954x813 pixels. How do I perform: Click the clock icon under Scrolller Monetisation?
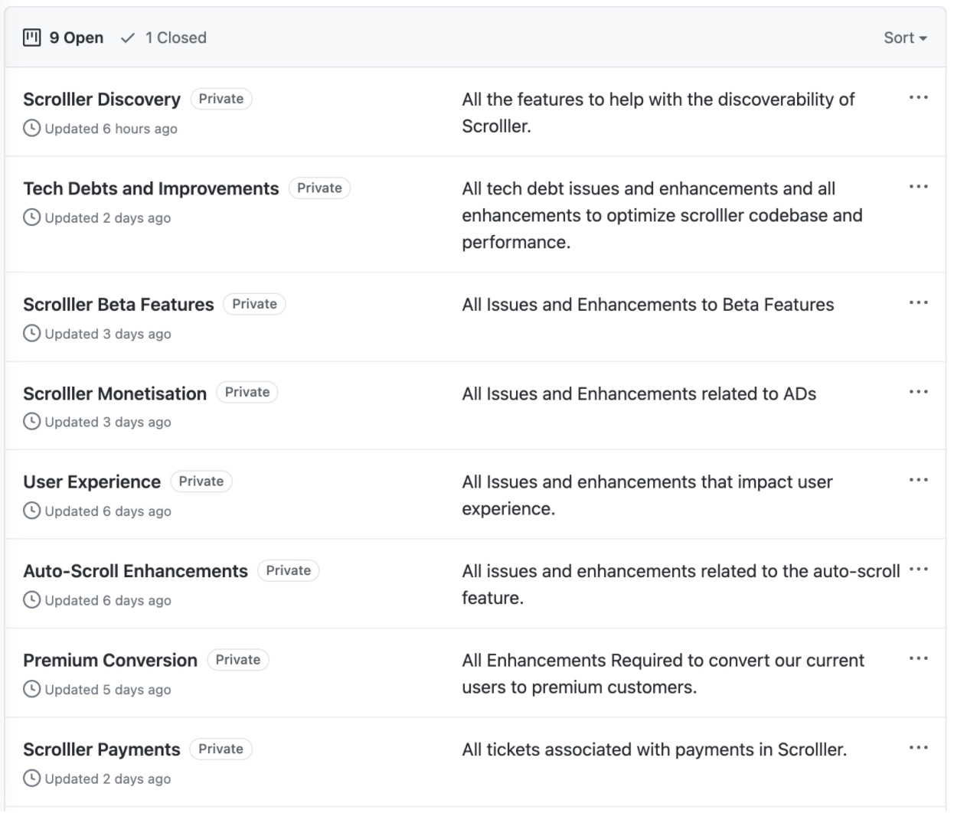[31, 422]
